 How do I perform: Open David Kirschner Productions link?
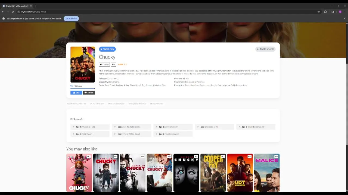coord(198,85)
